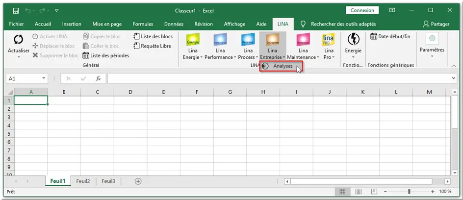Open Liste des périodes calendar icon
This screenshot has width=463, height=200.
(x=86, y=55)
